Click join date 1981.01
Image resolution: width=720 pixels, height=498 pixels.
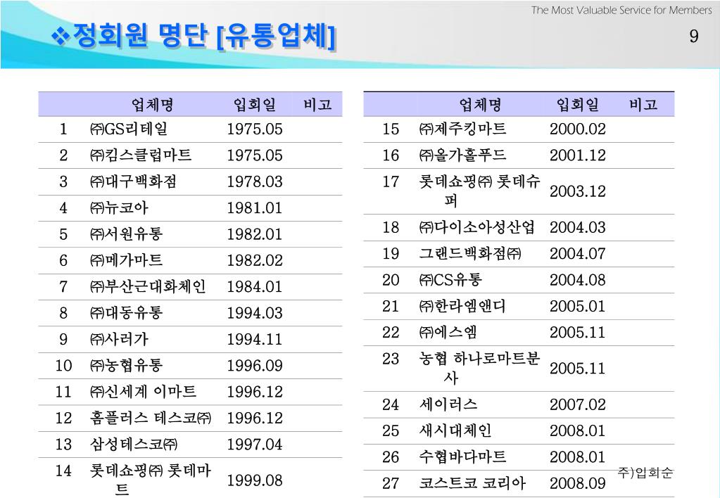pyautogui.click(x=255, y=208)
